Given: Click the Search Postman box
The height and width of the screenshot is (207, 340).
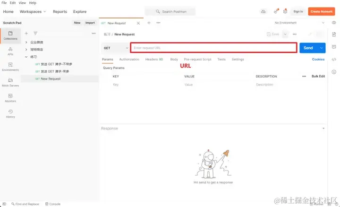Looking at the screenshot, I should point(170,11).
